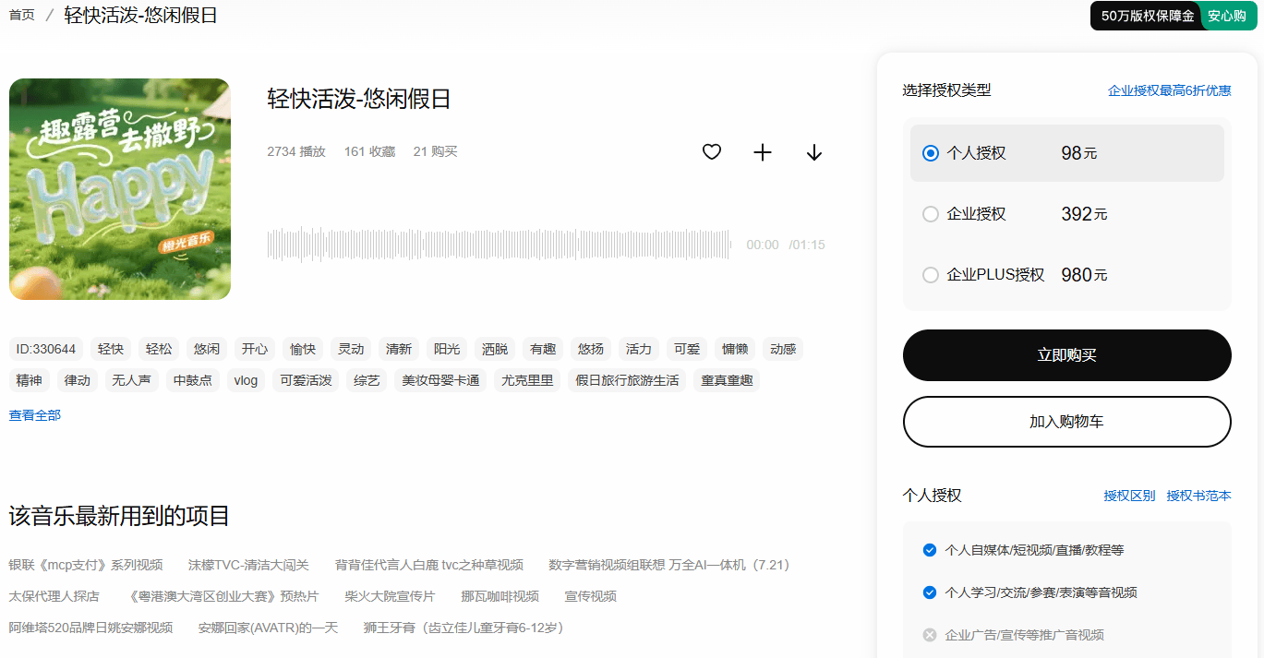Open project 数字营销视频组联想 万全AI一体机
The width and height of the screenshot is (1264, 658).
[669, 565]
